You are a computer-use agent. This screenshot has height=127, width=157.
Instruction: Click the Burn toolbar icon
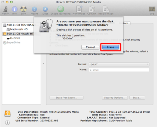tap(24, 9)
